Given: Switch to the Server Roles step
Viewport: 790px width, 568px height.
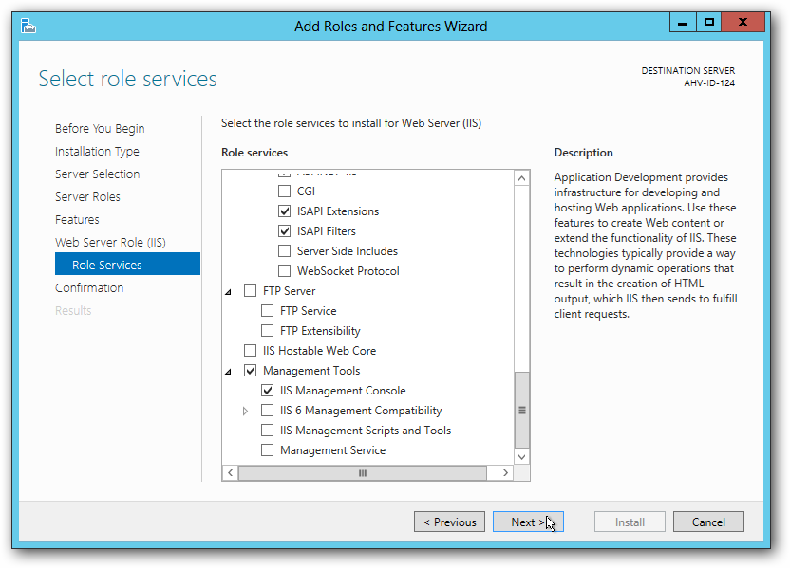Looking at the screenshot, I should [x=87, y=196].
